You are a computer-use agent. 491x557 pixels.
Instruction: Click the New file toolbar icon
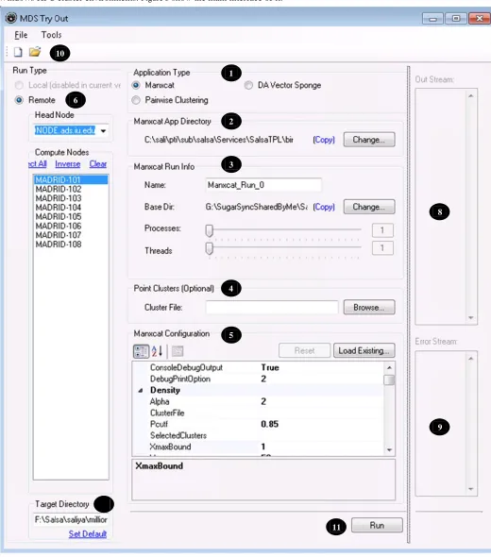18,52
